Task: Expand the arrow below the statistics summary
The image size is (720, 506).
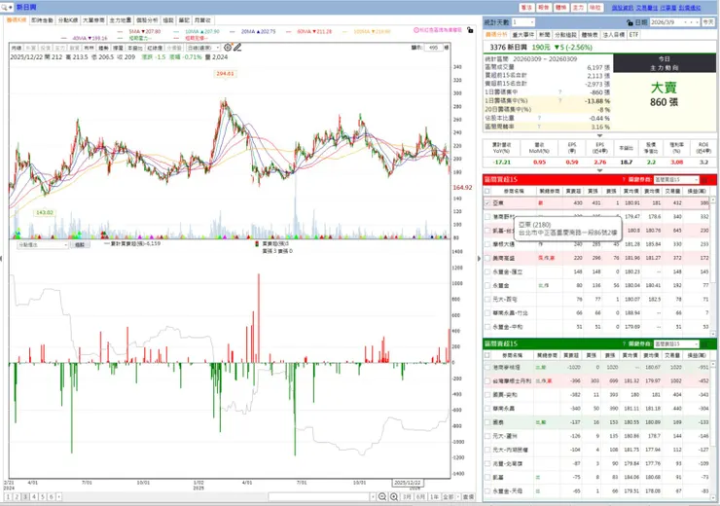Action: (599, 135)
